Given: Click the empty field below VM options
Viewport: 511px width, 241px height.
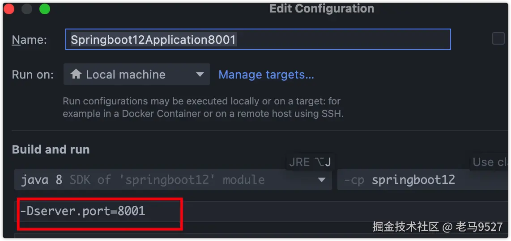Looking at the screenshot, I should [179, 236].
